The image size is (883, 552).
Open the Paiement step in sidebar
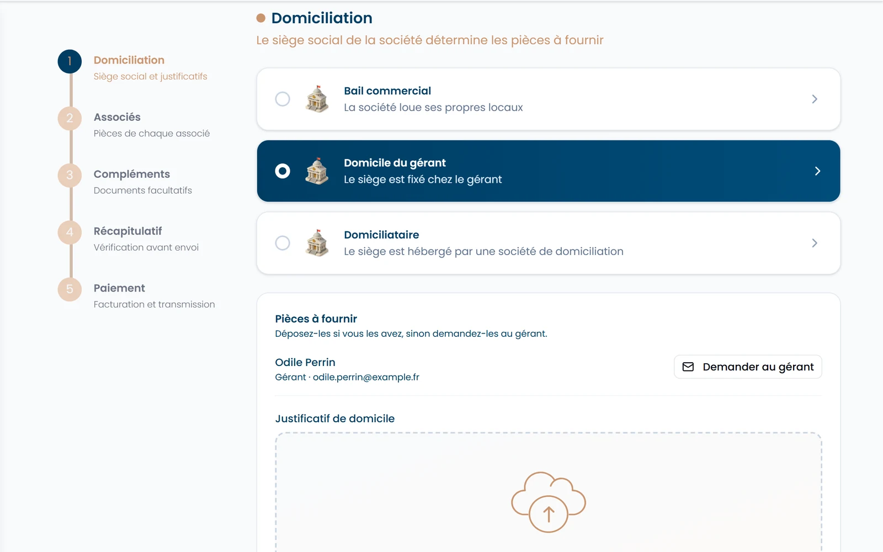coord(119,288)
